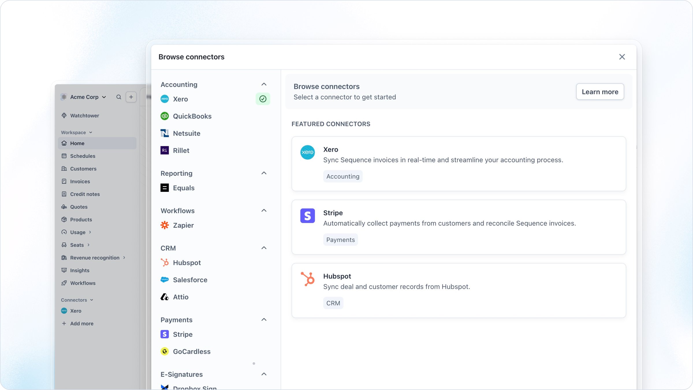Click the Hubspot logo in the featured card

[308, 279]
